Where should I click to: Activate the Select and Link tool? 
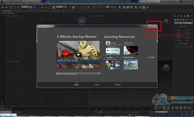click(11, 7)
